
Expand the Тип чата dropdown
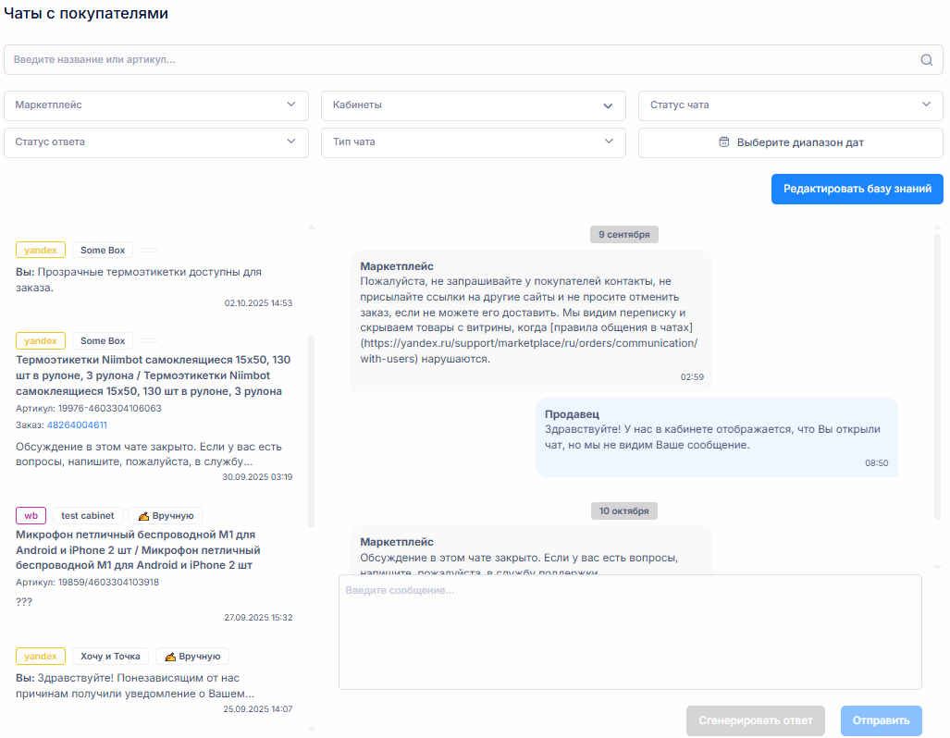pos(473,142)
